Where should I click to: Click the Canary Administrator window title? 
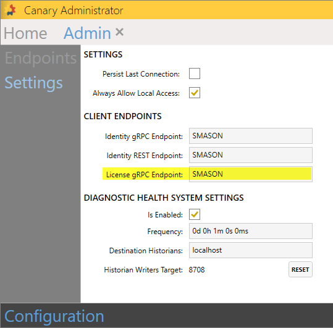pyautogui.click(x=74, y=11)
